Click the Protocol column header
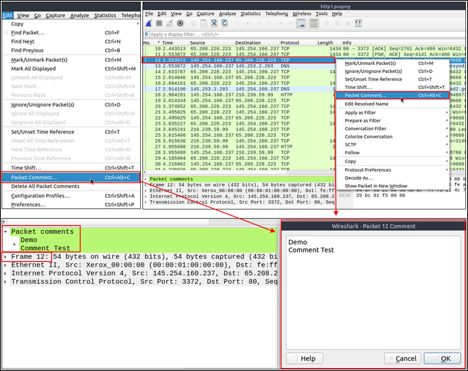The width and height of the screenshot is (468, 371). (297, 43)
